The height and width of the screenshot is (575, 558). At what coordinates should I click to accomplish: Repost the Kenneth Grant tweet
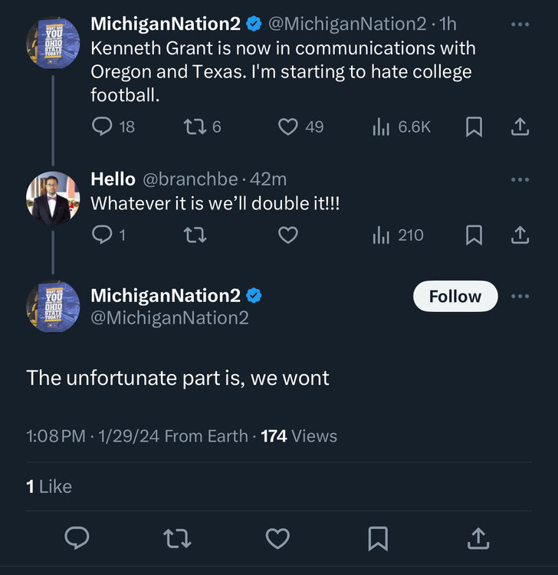click(195, 127)
